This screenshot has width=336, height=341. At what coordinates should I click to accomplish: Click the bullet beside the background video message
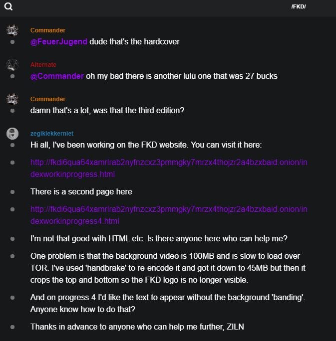[12, 256]
